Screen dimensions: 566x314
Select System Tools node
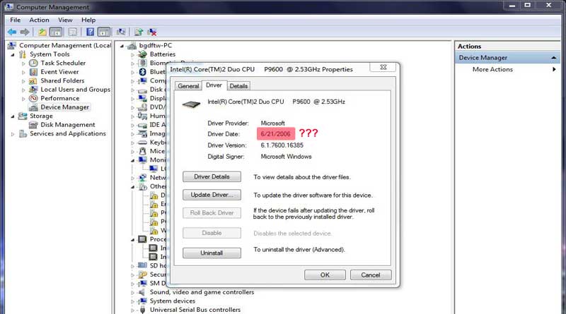(x=50, y=54)
